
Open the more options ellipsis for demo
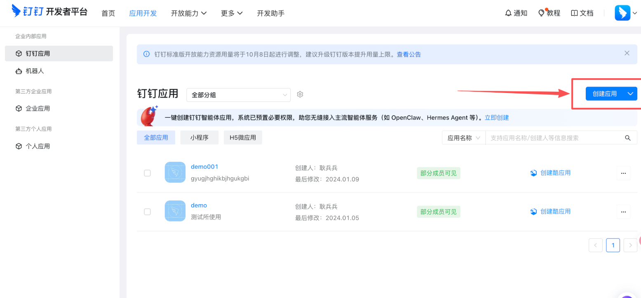(x=623, y=212)
